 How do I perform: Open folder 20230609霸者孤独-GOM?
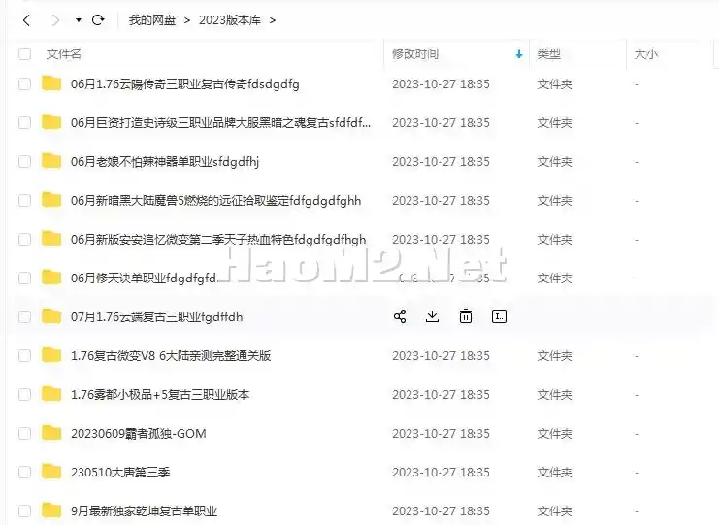click(x=139, y=434)
